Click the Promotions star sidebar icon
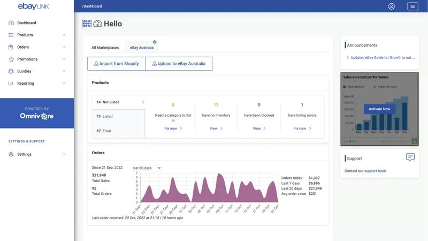Screen dimensions: 428x241 [11, 59]
